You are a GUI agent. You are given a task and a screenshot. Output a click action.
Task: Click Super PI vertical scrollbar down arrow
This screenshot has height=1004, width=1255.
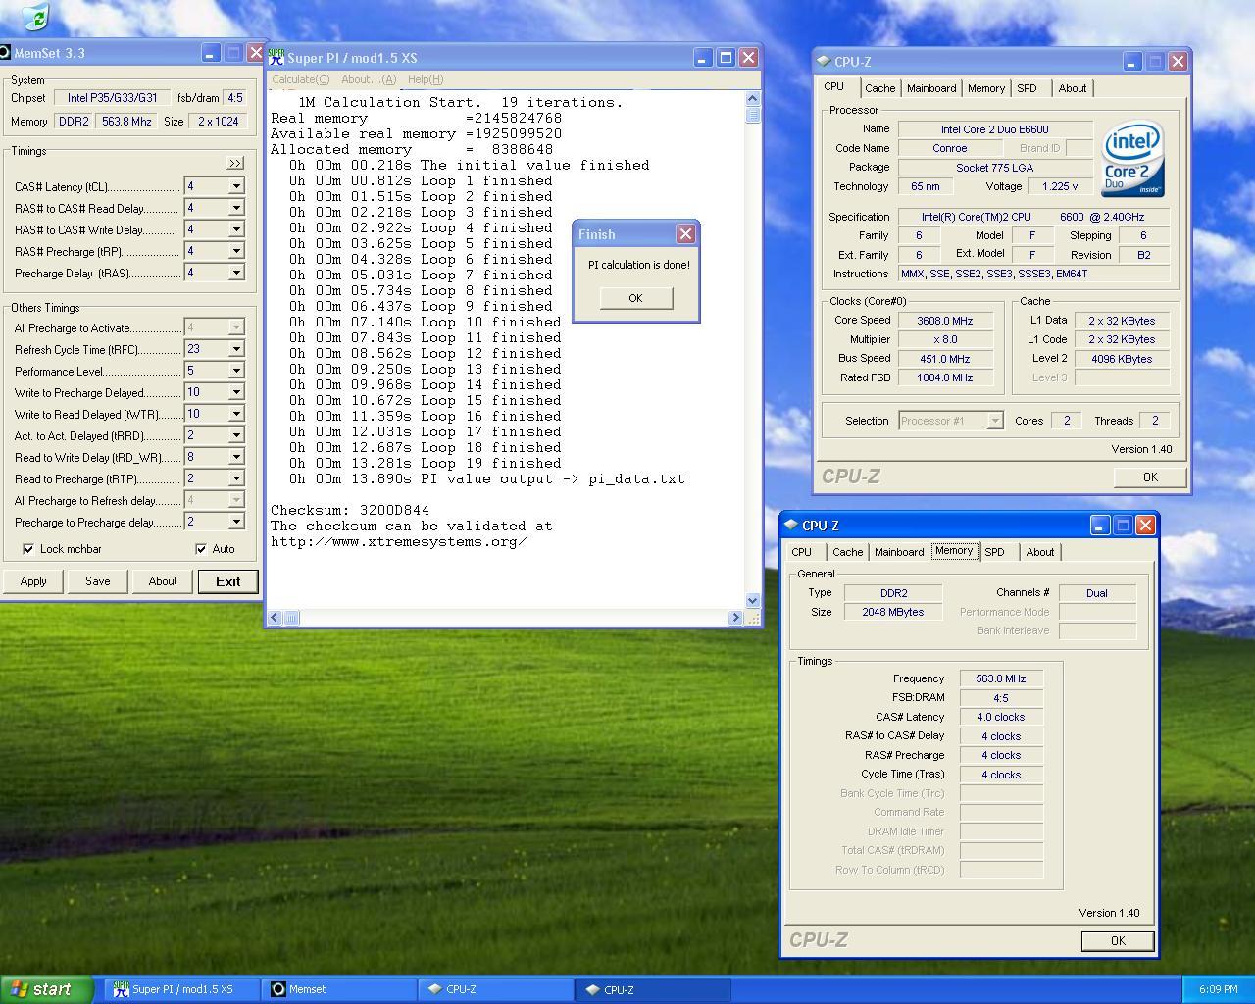(x=753, y=600)
